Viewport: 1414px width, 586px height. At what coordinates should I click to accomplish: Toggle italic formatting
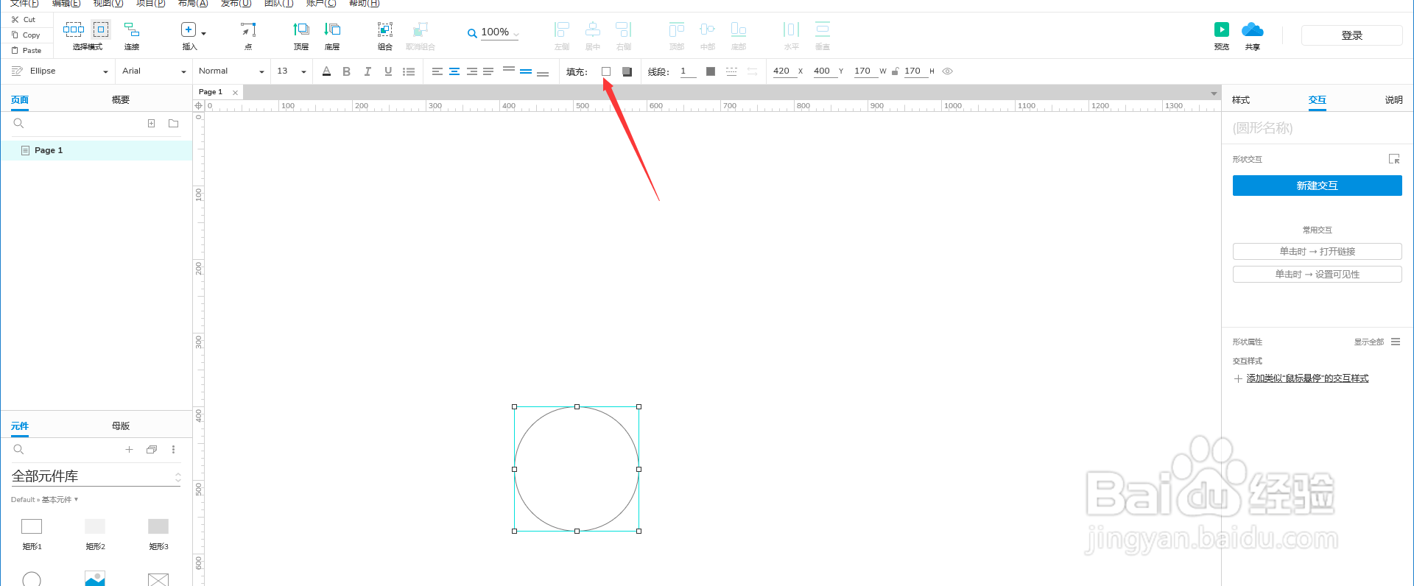[367, 71]
